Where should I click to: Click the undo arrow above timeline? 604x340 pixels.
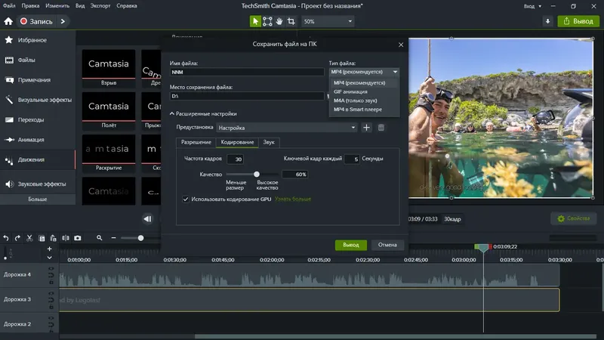(6, 237)
